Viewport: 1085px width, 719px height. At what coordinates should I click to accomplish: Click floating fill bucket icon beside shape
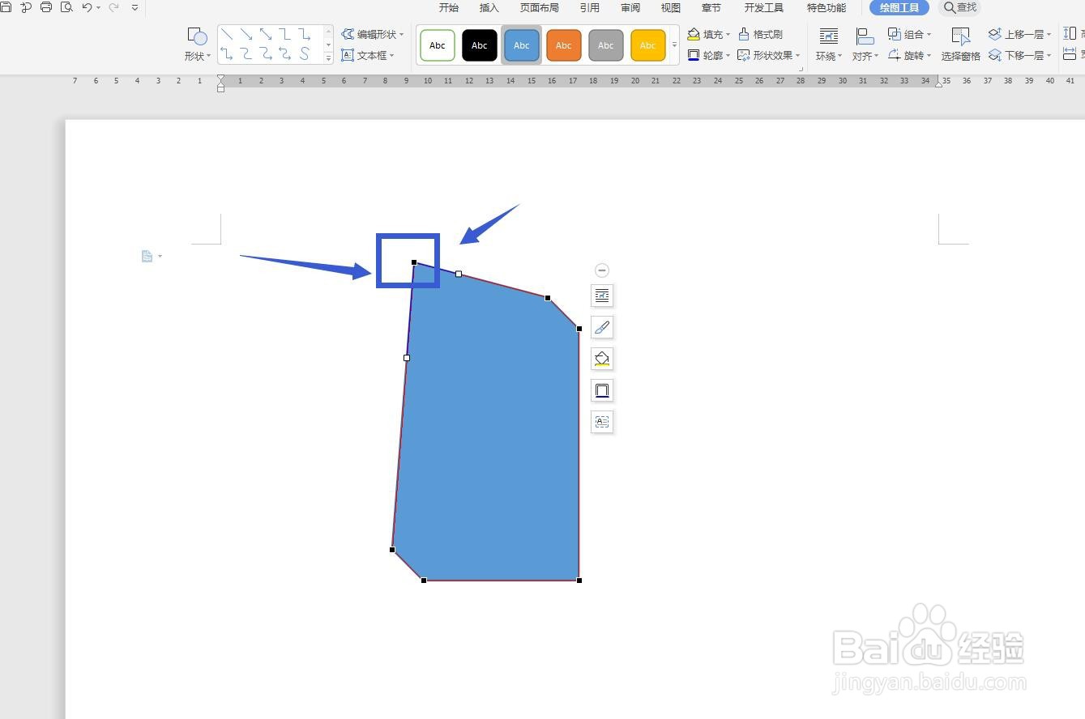602,359
